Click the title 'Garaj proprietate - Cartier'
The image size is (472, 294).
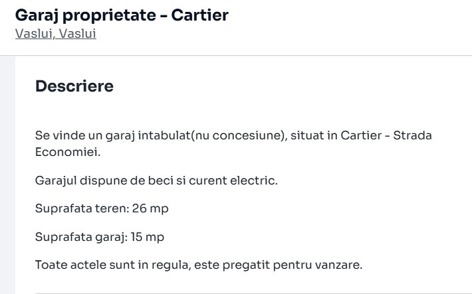point(121,15)
